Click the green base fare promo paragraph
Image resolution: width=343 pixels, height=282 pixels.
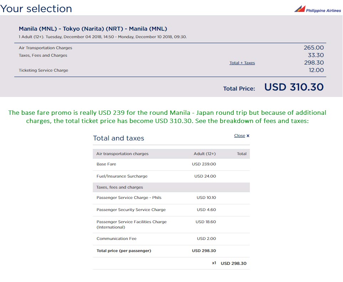point(167,117)
